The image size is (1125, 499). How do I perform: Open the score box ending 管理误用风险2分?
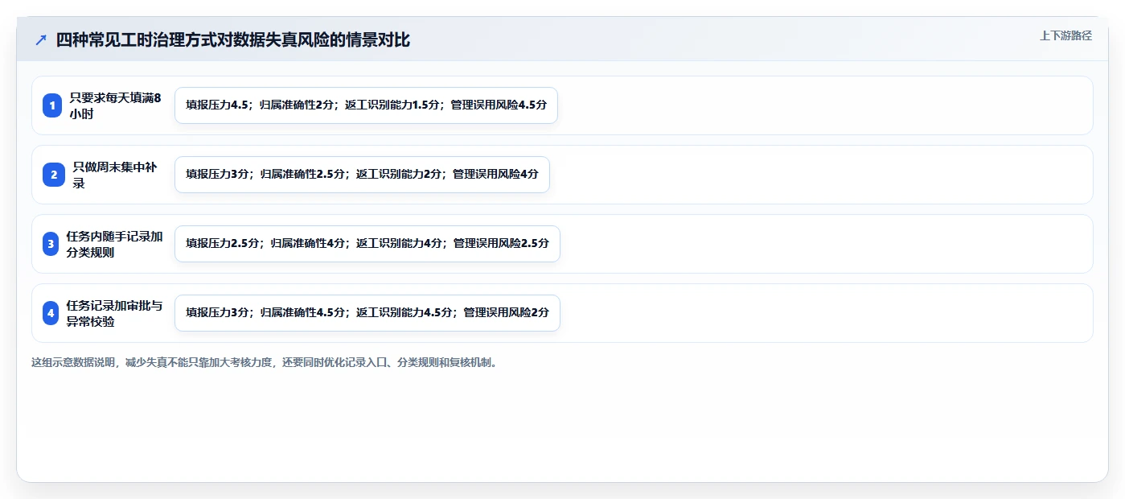pyautogui.click(x=367, y=313)
